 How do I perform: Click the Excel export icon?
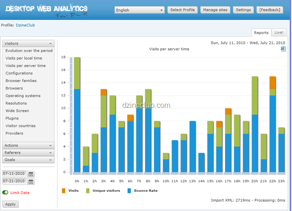click(x=283, y=49)
